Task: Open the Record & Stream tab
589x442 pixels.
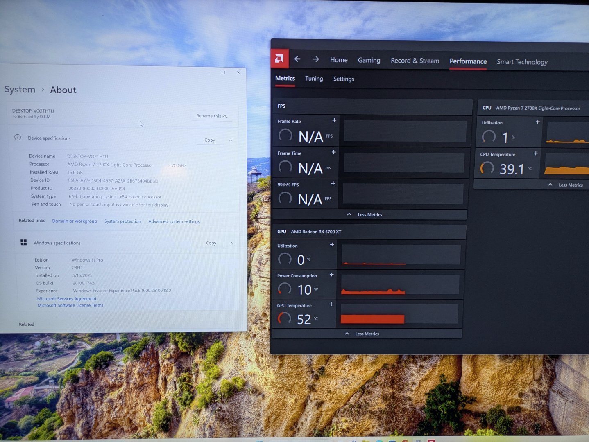Action: pos(415,61)
